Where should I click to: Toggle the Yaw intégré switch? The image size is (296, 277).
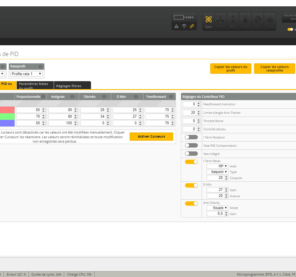191,154
